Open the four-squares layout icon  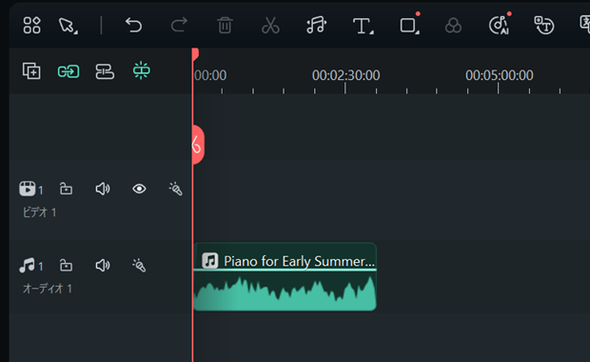(x=32, y=25)
